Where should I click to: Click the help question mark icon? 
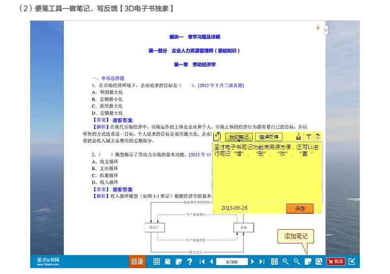190,262
